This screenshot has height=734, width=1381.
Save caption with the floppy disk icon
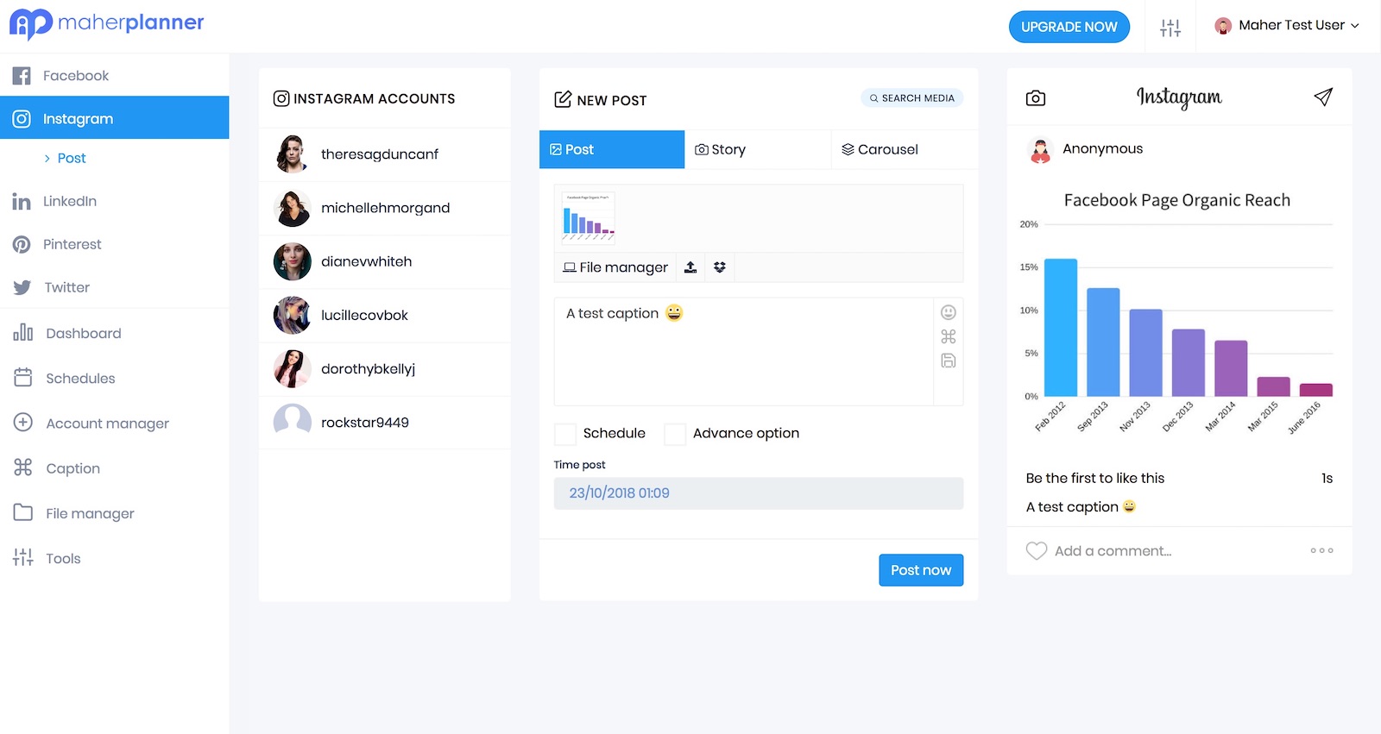(x=949, y=361)
